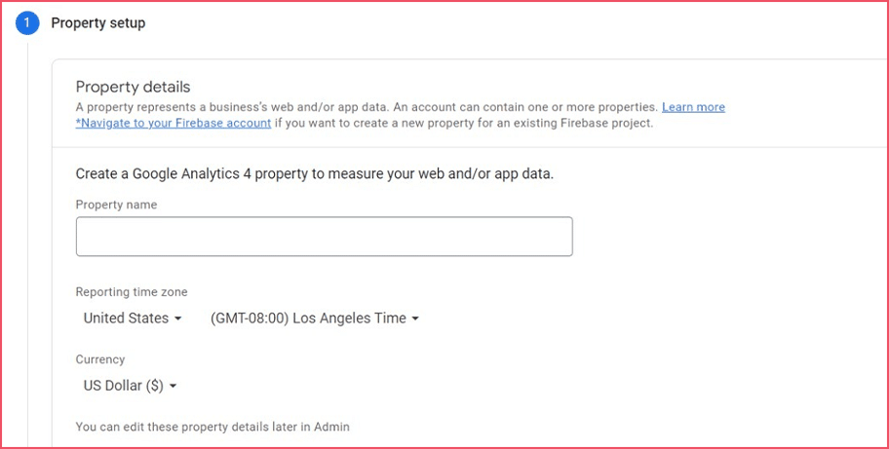Select the "Property setup" step heading

(x=97, y=23)
